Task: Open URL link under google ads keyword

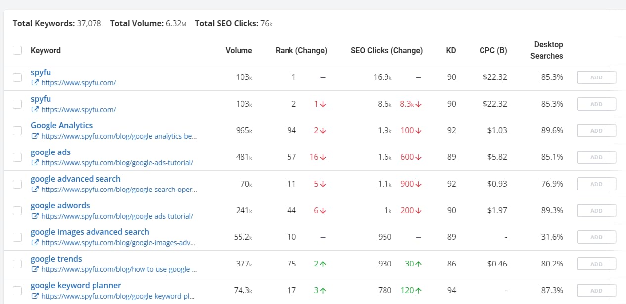Action: pyautogui.click(x=117, y=163)
